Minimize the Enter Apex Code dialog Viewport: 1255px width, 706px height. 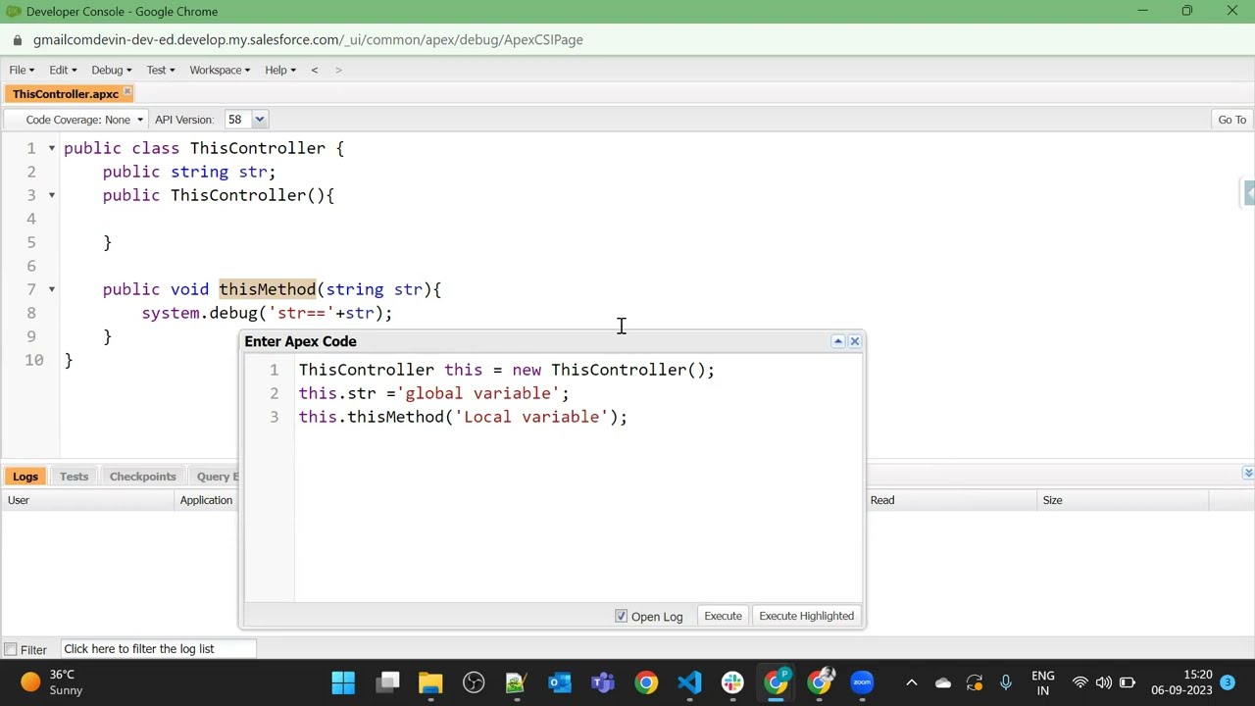click(x=837, y=341)
